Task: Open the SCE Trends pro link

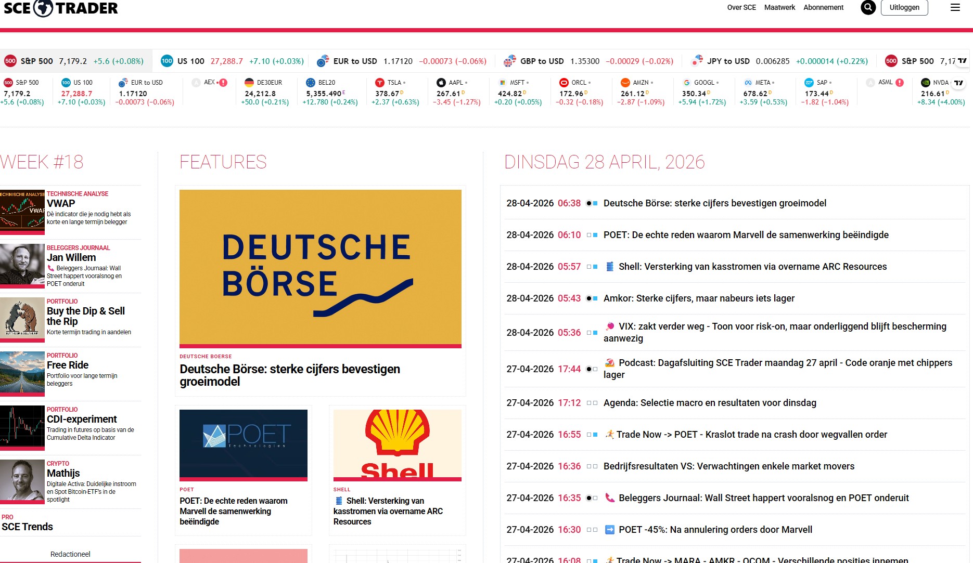Action: pos(27,527)
